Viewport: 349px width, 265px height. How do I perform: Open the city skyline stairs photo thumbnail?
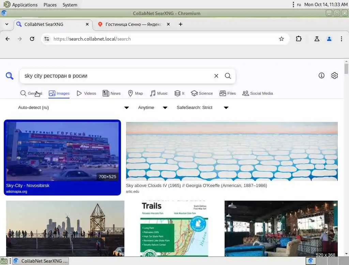[x=65, y=229]
